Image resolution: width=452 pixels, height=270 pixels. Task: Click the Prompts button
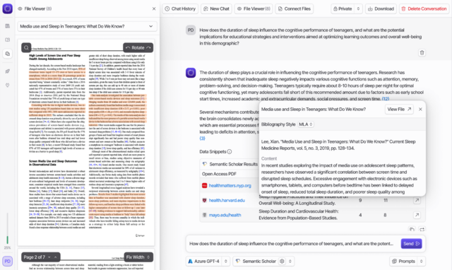click(403, 261)
